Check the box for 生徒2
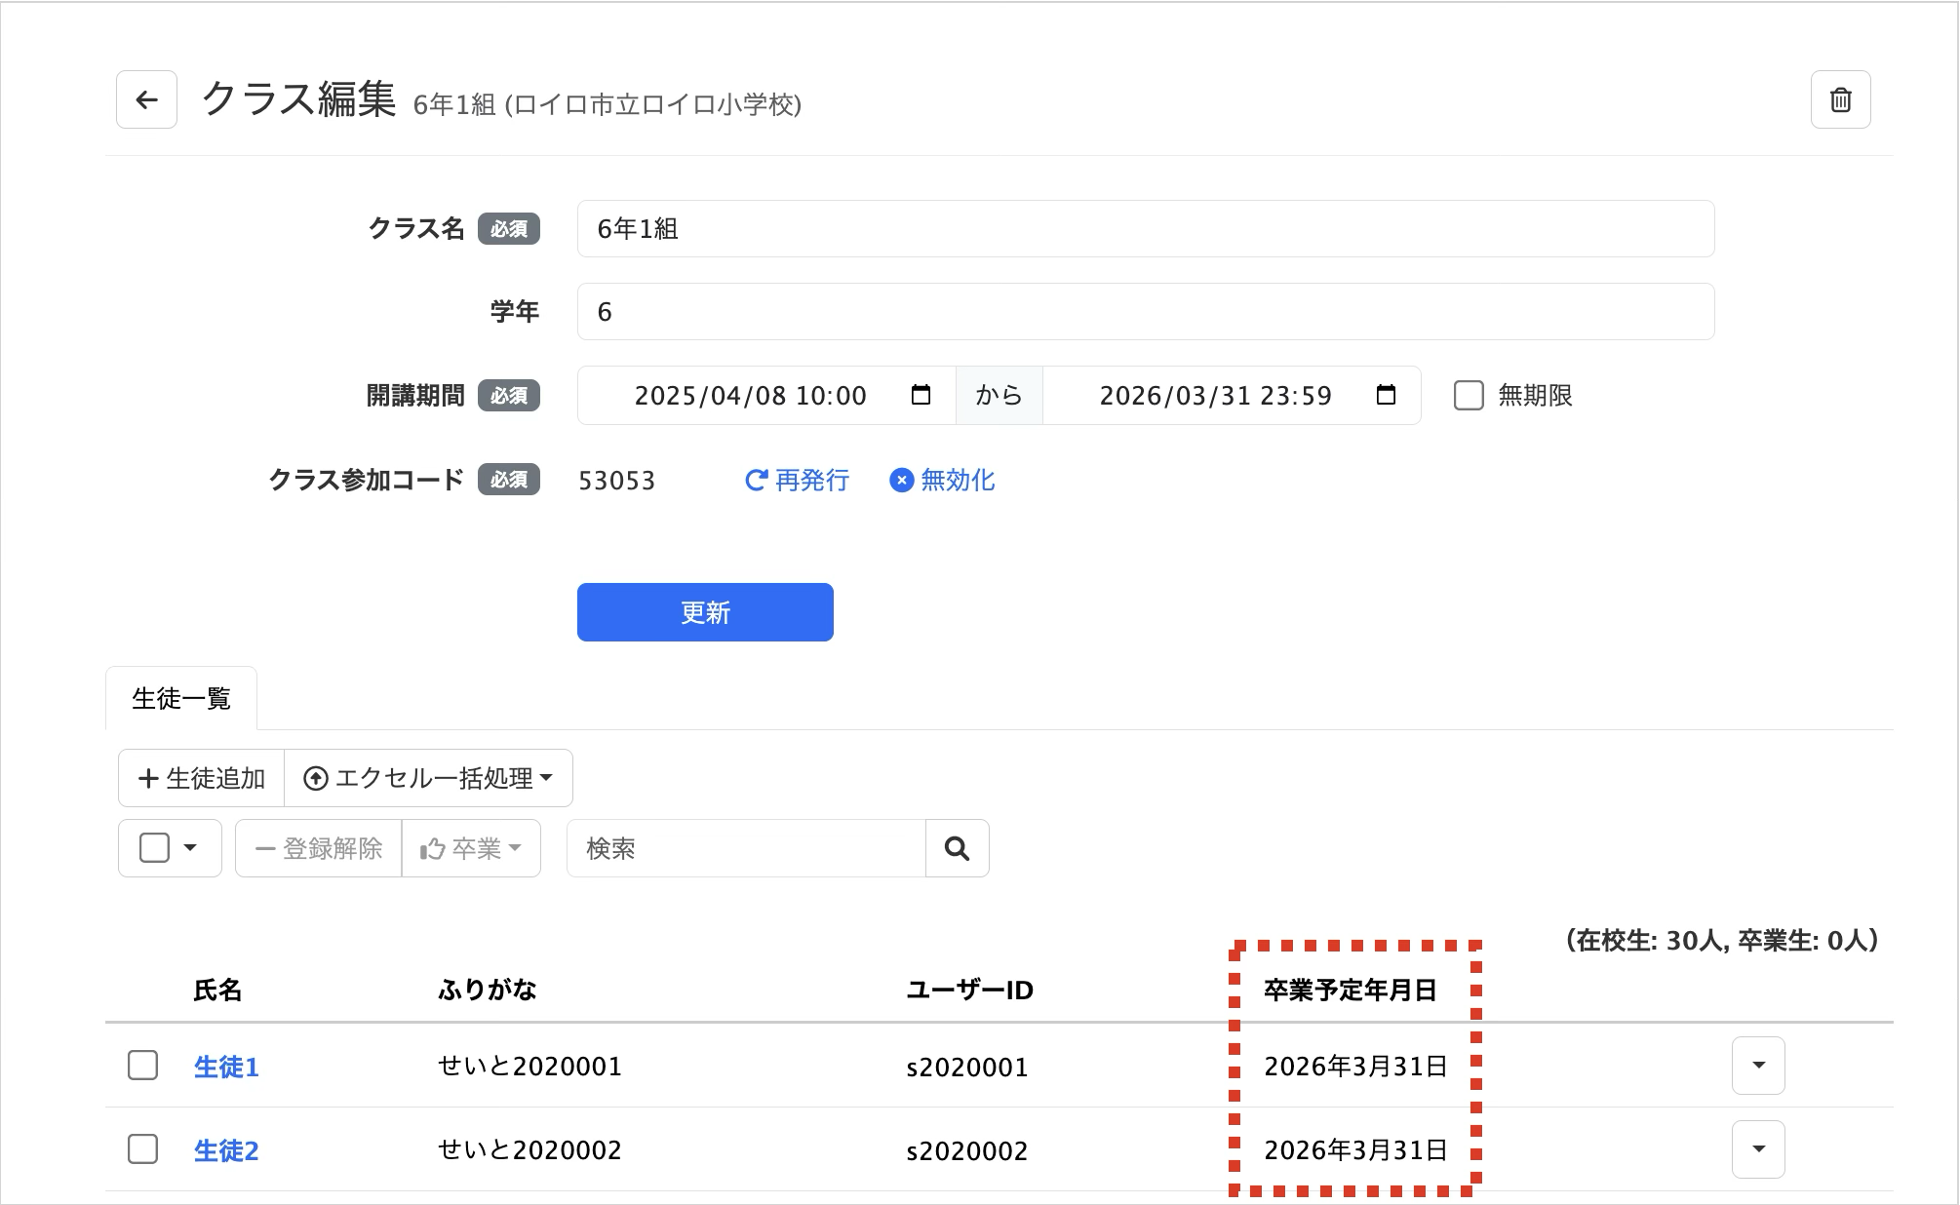Image resolution: width=1960 pixels, height=1205 pixels. click(143, 1149)
